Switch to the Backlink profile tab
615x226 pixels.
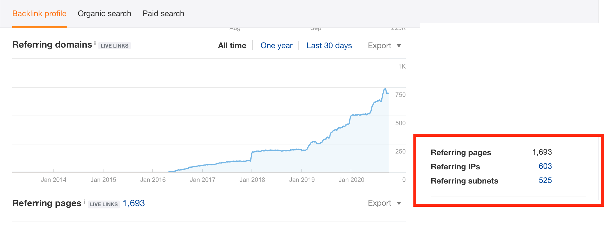point(39,14)
